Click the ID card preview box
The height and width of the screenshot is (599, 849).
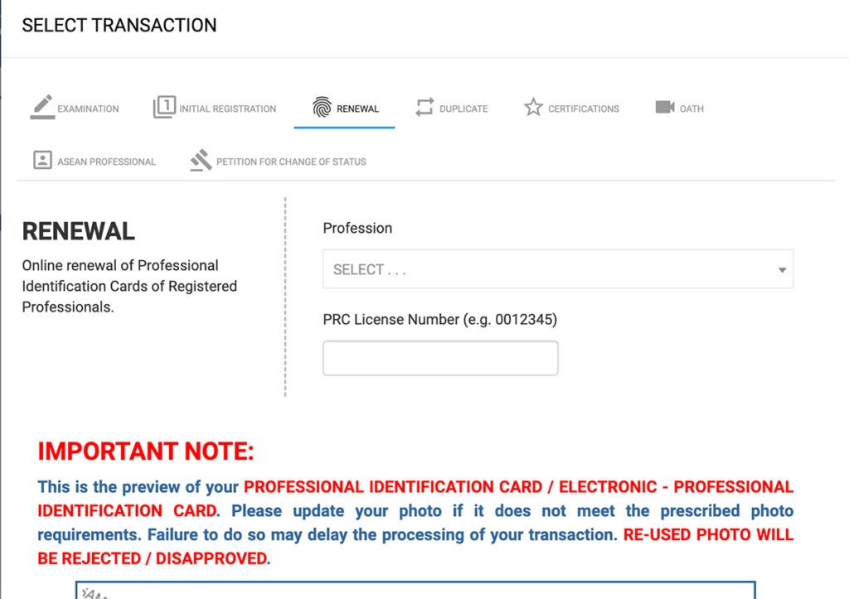pos(415,590)
